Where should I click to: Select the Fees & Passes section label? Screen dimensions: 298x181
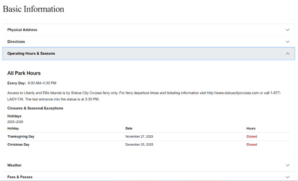(x=20, y=177)
